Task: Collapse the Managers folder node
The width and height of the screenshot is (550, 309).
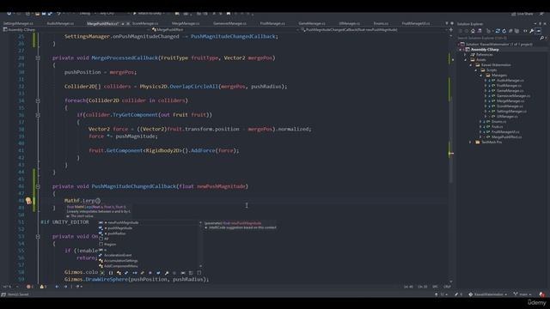Action: click(481, 76)
